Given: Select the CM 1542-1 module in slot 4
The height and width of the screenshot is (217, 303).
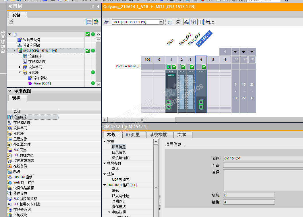Looking at the screenshot, I should [201, 91].
